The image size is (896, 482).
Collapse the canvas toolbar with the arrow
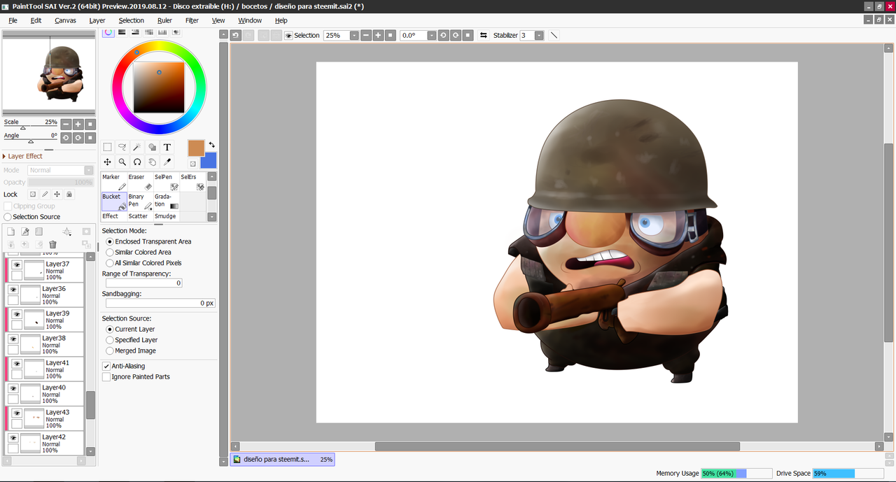(223, 34)
